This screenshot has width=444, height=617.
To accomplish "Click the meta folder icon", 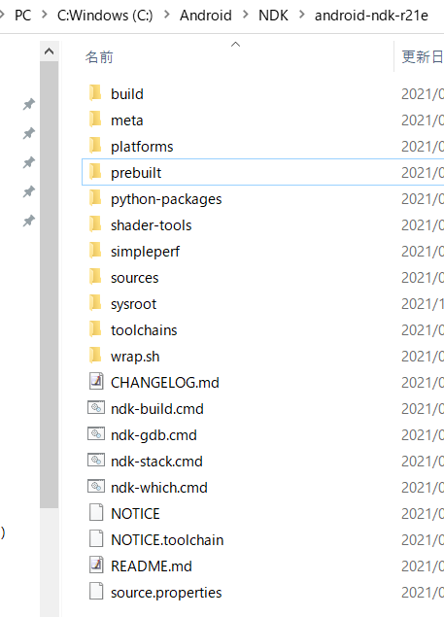I will click(95, 120).
